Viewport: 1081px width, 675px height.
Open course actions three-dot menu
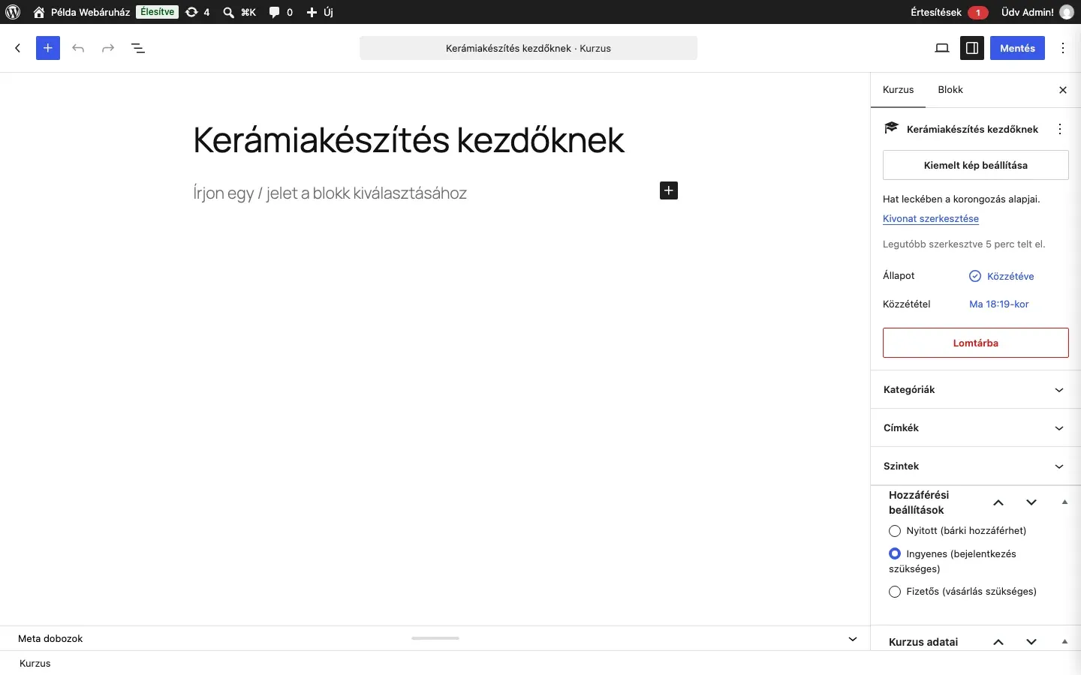[1061, 129]
